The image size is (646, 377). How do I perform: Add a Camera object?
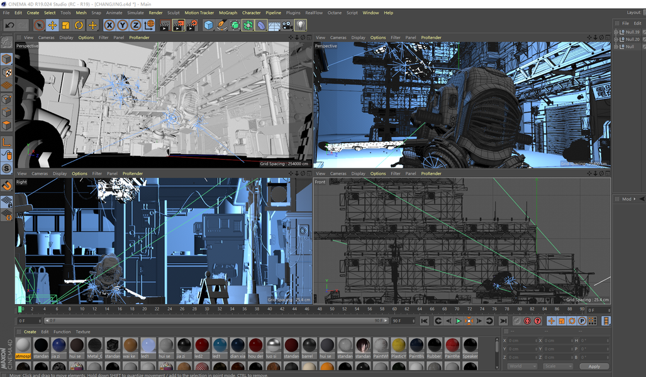pyautogui.click(x=287, y=26)
